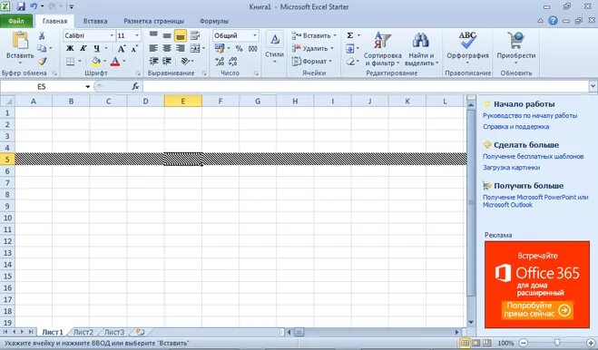The width and height of the screenshot is (598, 350).
Task: Click the Name Box showing E5
Action: click(42, 86)
